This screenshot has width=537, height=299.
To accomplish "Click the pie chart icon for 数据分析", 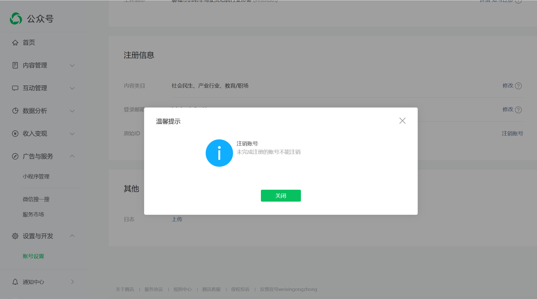I will (x=15, y=111).
